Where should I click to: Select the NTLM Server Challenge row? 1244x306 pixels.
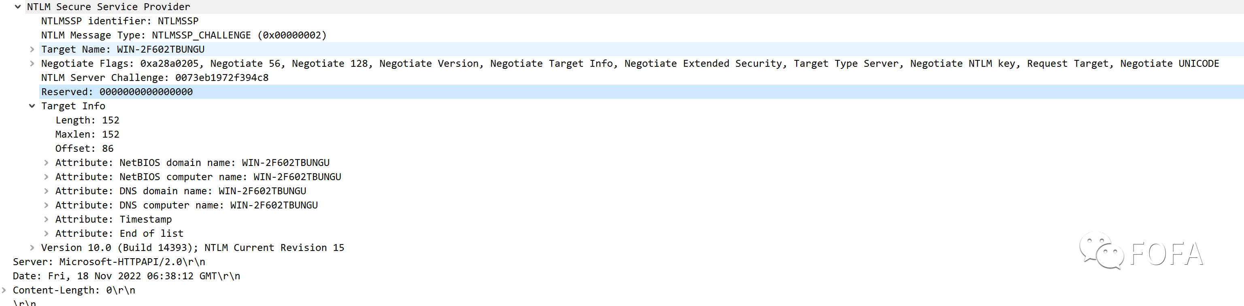[155, 78]
